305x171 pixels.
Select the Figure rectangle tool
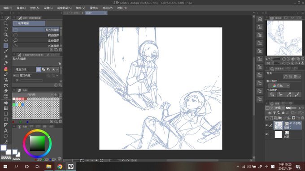coord(6,114)
